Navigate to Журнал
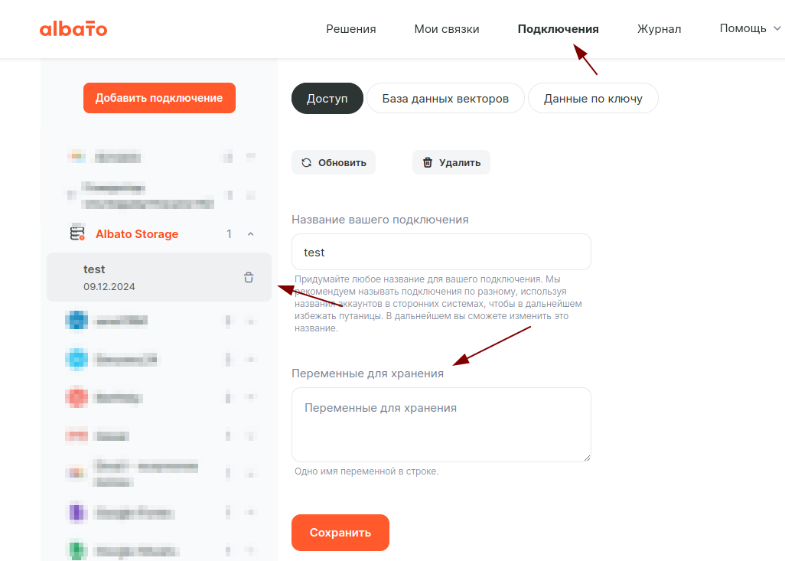The height and width of the screenshot is (561, 785). (x=659, y=29)
